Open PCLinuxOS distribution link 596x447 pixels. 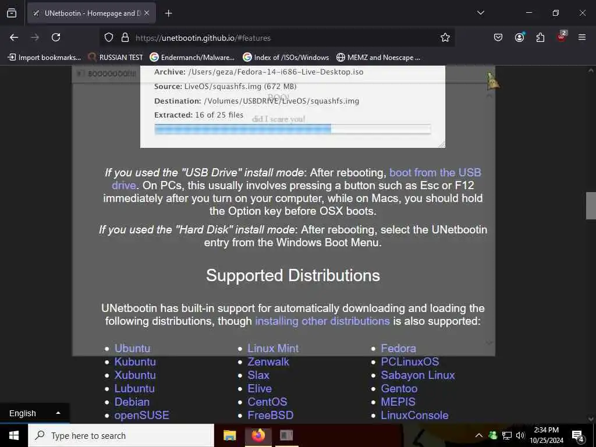coord(410,361)
